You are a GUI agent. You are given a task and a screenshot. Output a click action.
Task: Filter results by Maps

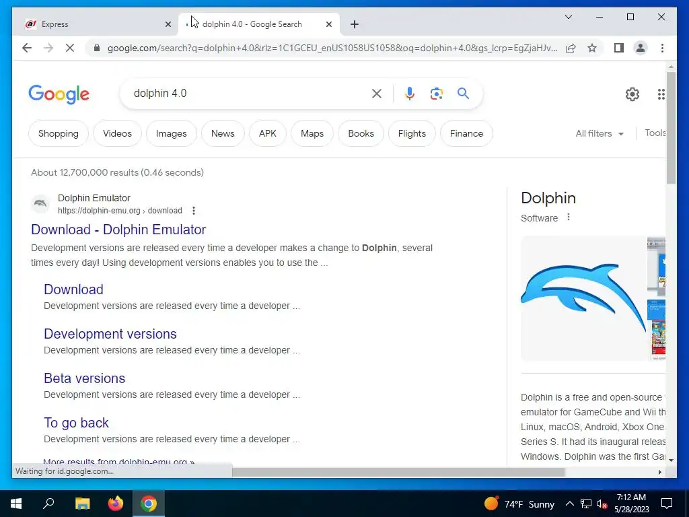point(312,133)
